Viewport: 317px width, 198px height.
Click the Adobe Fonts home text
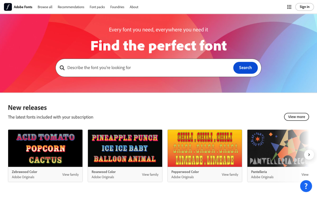(23, 7)
